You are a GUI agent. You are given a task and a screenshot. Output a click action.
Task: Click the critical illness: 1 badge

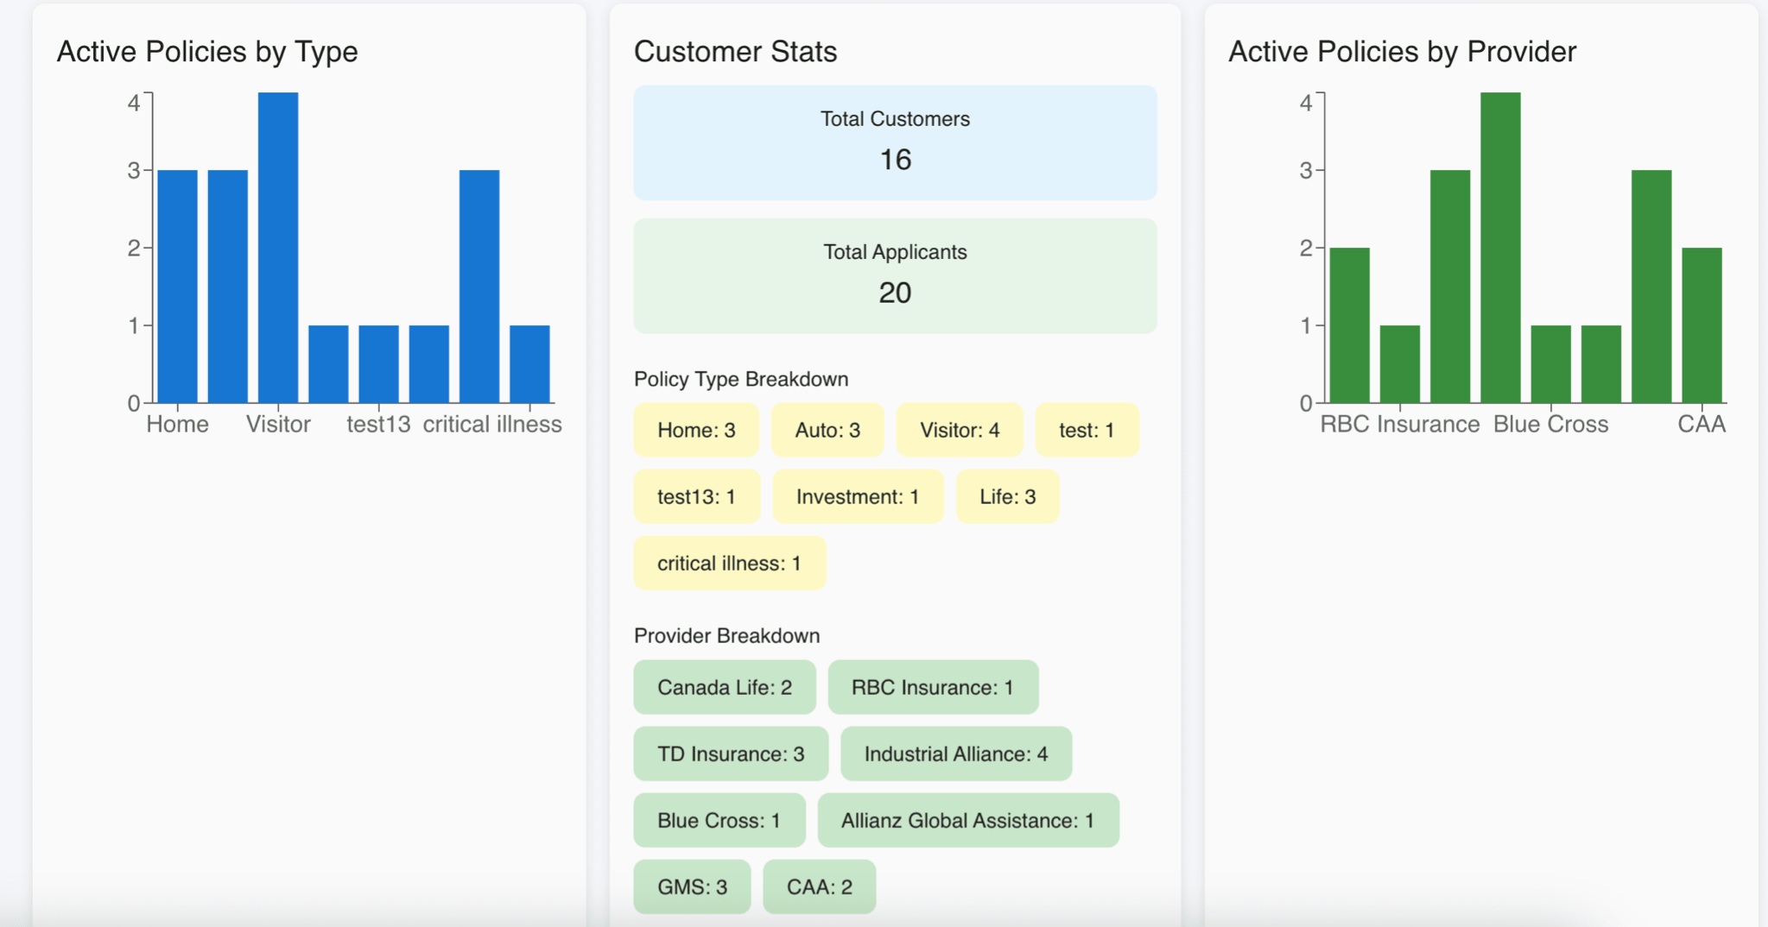(728, 562)
